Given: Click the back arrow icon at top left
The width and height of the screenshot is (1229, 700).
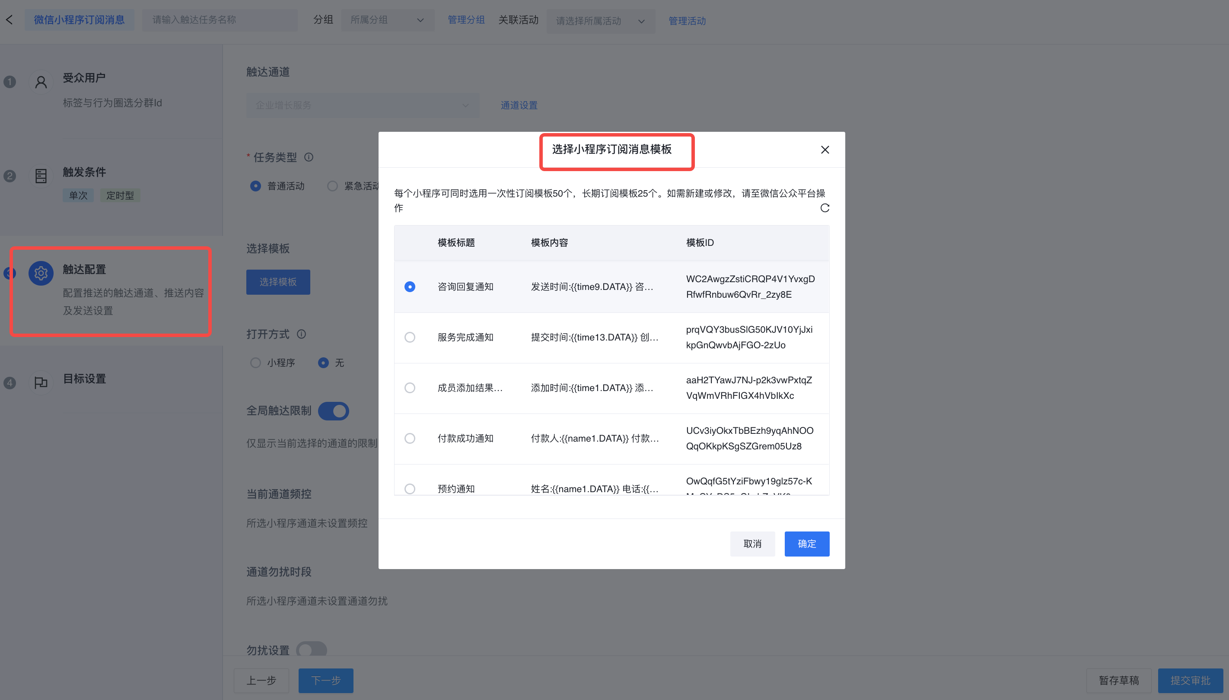Looking at the screenshot, I should coord(9,20).
